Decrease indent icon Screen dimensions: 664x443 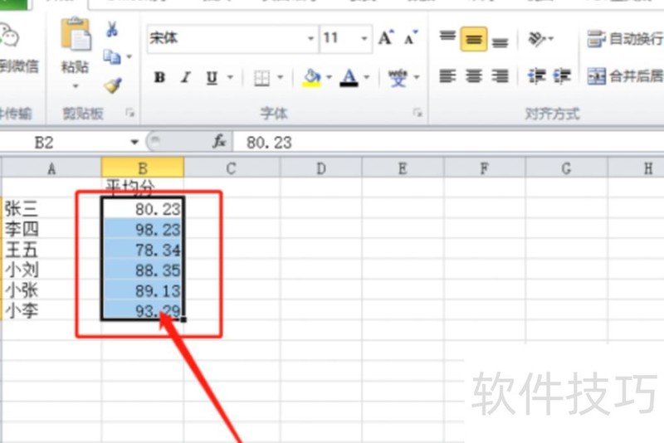(536, 76)
